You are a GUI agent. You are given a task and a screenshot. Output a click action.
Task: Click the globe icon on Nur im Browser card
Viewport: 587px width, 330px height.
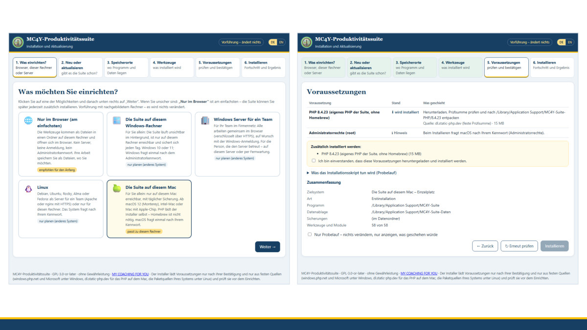coord(28,120)
